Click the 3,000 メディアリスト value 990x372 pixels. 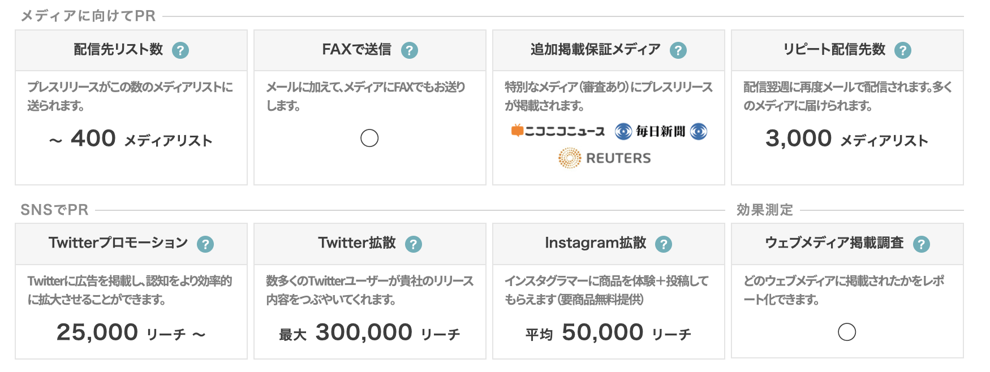(x=847, y=139)
